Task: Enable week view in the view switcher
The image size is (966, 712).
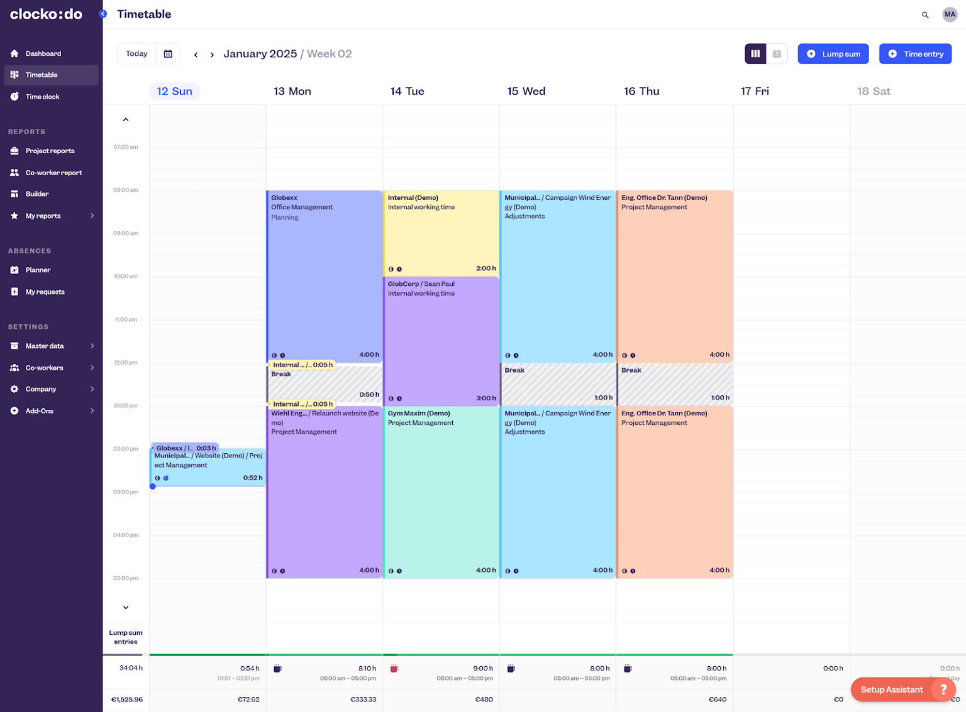Action: tap(755, 53)
